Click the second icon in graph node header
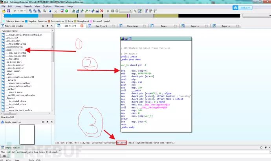271x161 pixels. click(126, 39)
